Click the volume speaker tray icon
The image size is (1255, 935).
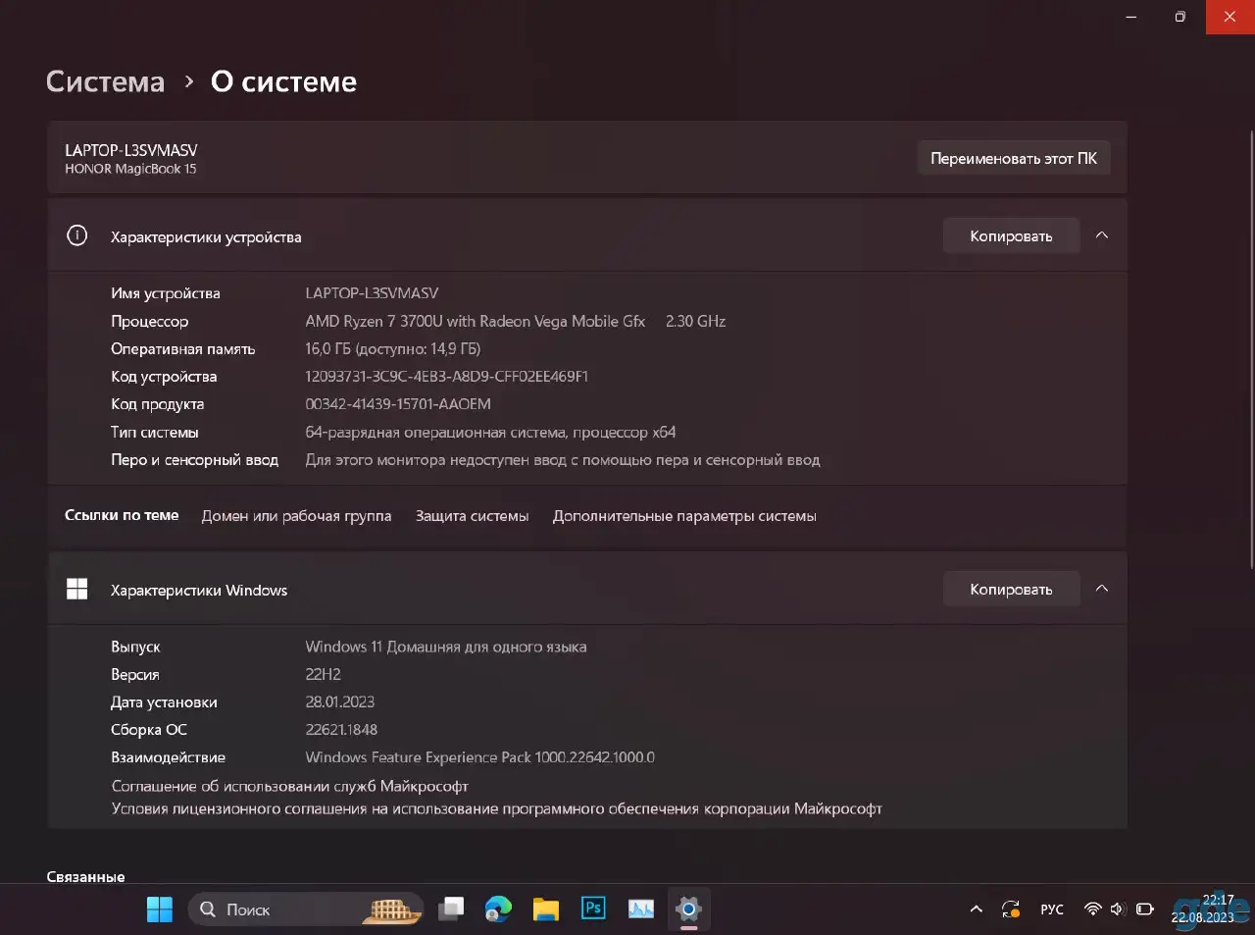pos(1118,909)
